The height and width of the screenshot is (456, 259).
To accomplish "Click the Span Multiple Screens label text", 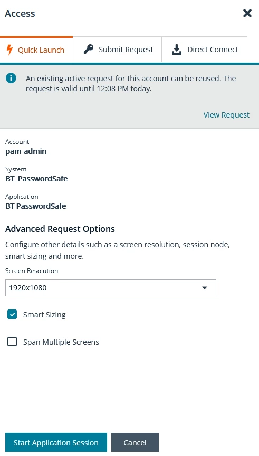I will click(x=61, y=342).
